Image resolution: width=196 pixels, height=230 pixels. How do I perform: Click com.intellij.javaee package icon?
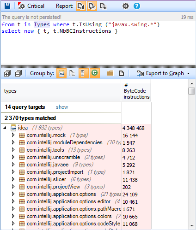click(x=22, y=165)
